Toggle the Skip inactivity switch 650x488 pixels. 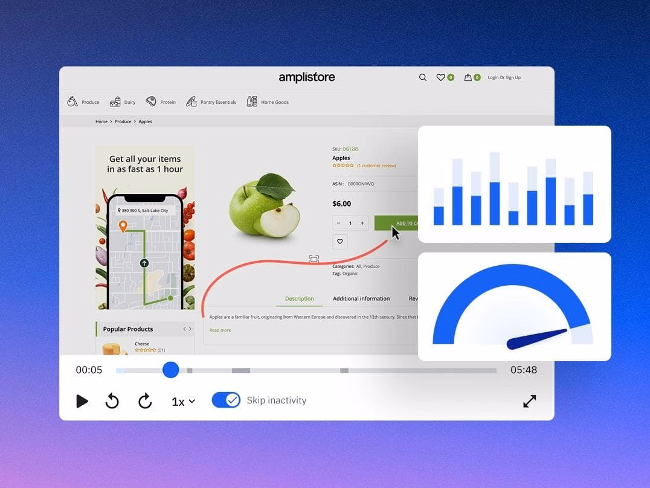click(x=226, y=400)
